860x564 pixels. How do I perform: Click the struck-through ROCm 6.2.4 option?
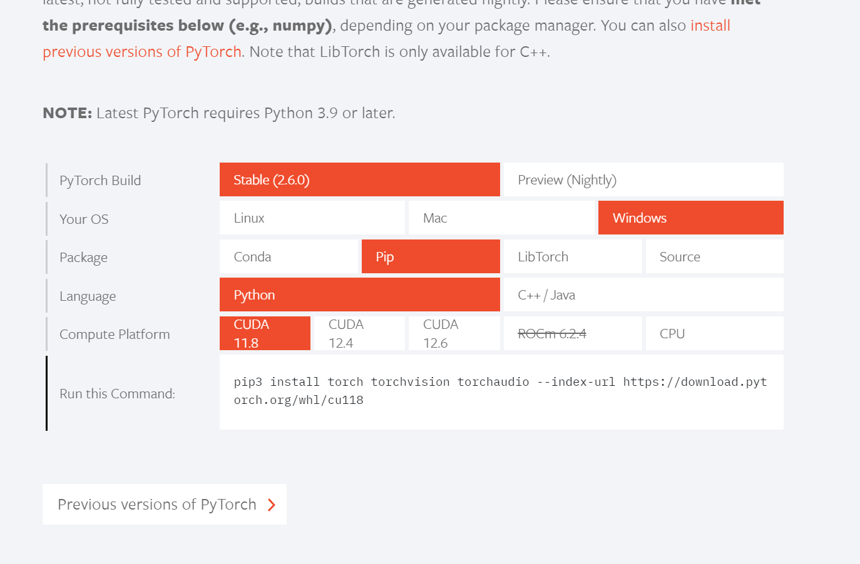point(572,334)
